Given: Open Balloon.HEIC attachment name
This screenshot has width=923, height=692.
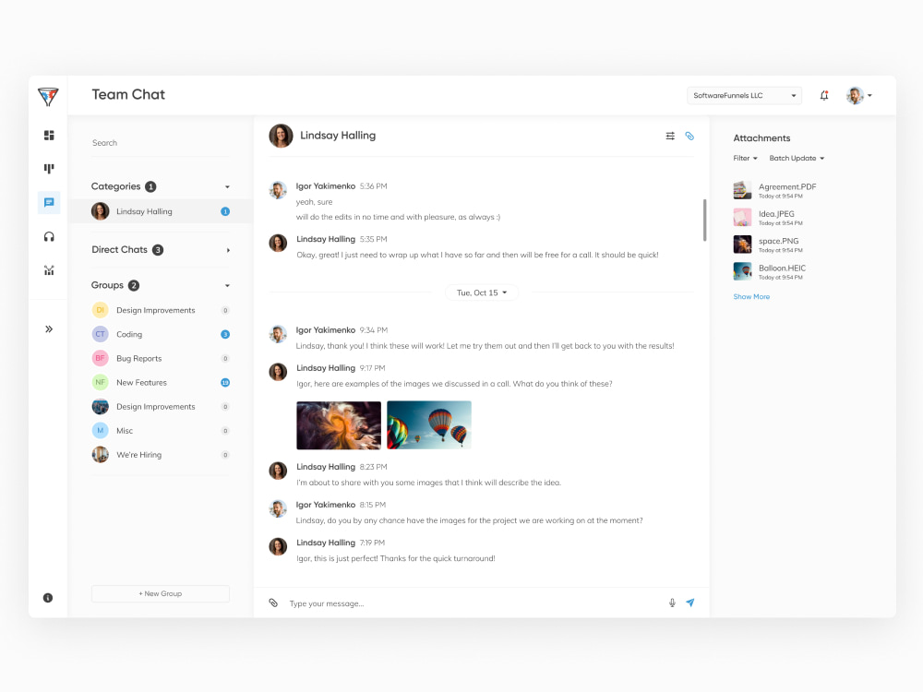Looking at the screenshot, I should 782,268.
